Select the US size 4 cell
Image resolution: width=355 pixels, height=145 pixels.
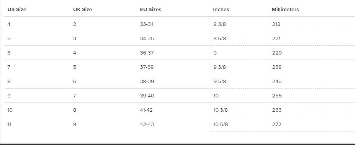coord(9,24)
